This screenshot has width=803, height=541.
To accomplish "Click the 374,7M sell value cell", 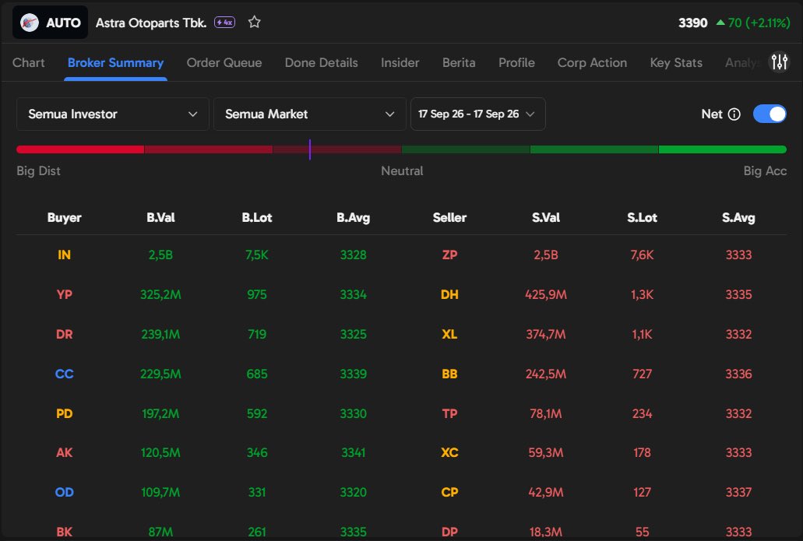I will coord(546,334).
